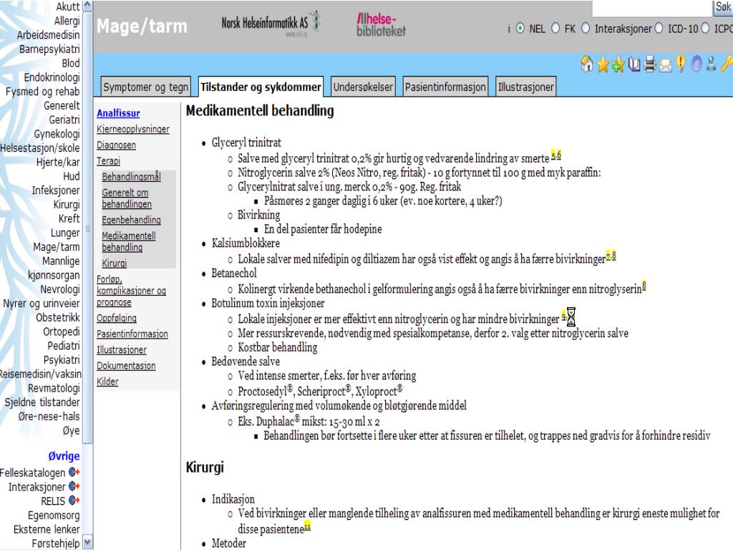Image resolution: width=733 pixels, height=550 pixels.
Task: Jump to Oppfølging section
Action: [x=117, y=318]
